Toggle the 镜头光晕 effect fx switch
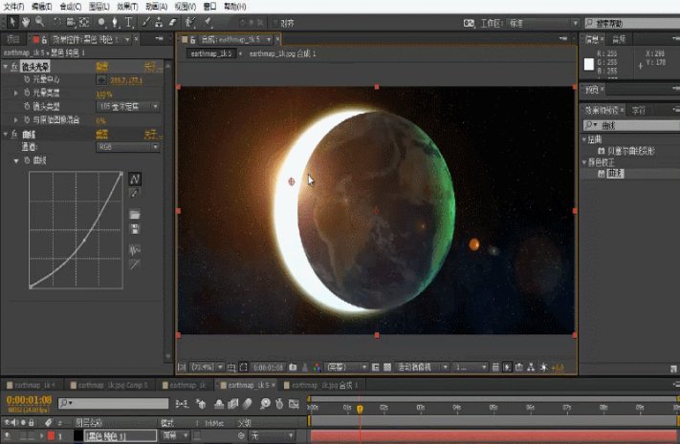 tap(15, 67)
